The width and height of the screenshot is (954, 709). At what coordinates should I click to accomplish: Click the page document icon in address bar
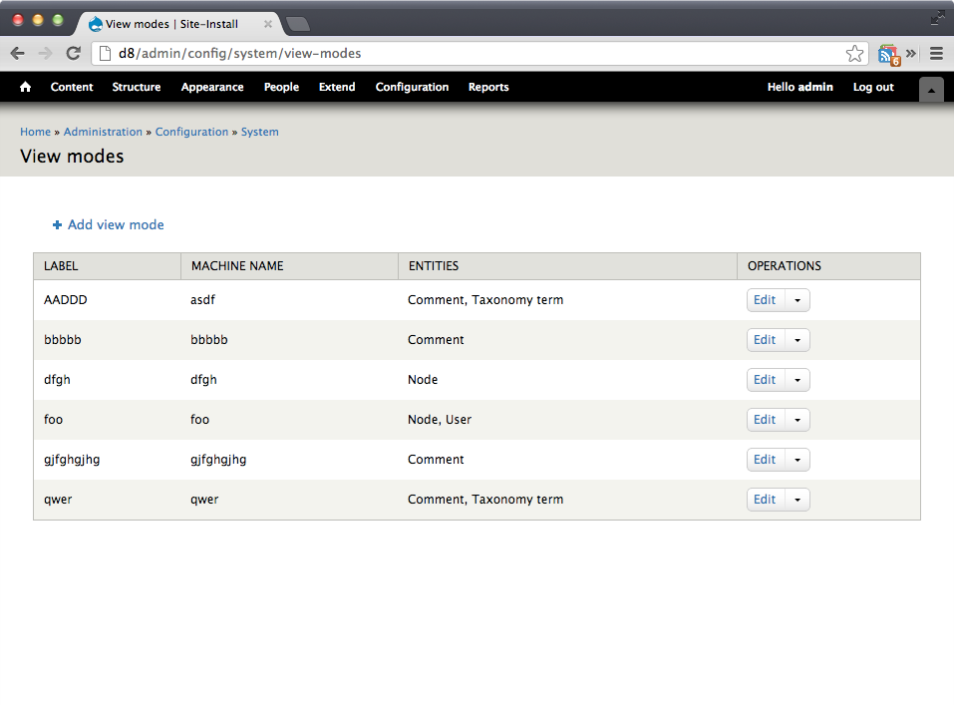click(x=105, y=54)
